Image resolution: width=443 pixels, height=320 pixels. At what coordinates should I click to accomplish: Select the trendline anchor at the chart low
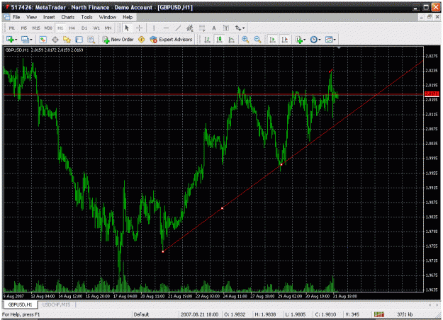(163, 251)
